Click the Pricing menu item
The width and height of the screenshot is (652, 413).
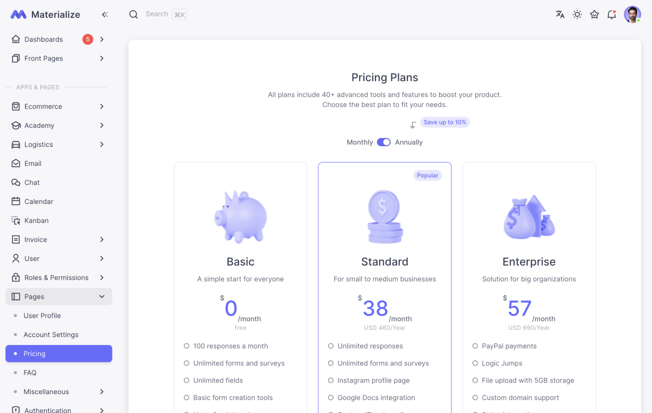[x=34, y=353]
